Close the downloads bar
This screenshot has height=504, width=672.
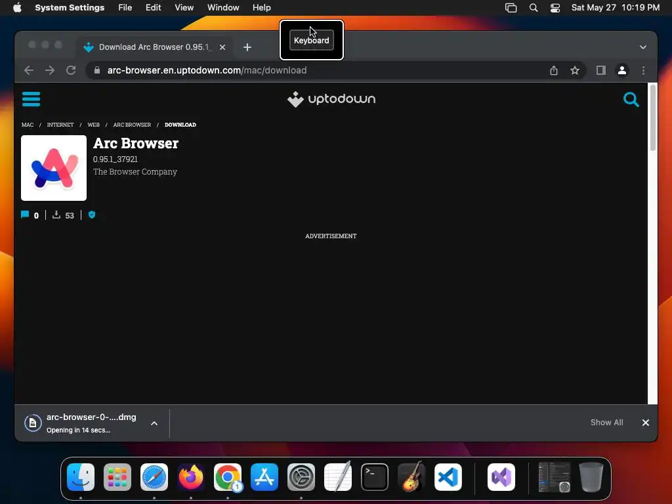tap(646, 423)
